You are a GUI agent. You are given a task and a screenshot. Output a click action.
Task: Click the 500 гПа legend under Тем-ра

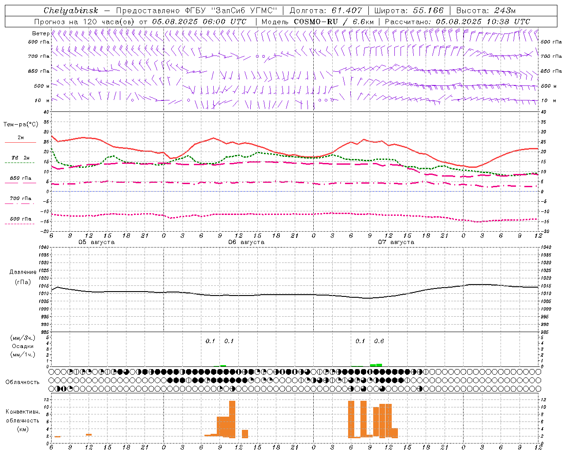(x=21, y=220)
